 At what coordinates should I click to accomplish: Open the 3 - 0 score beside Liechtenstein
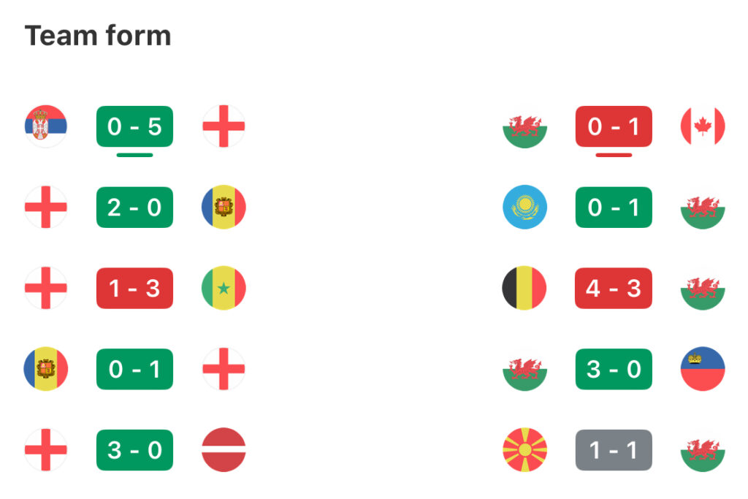pos(614,369)
